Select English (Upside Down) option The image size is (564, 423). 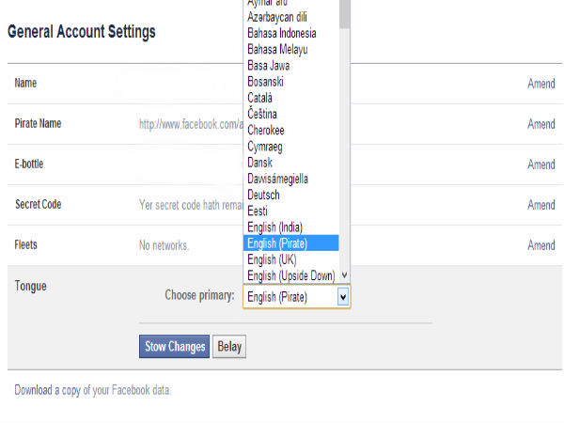pos(290,275)
